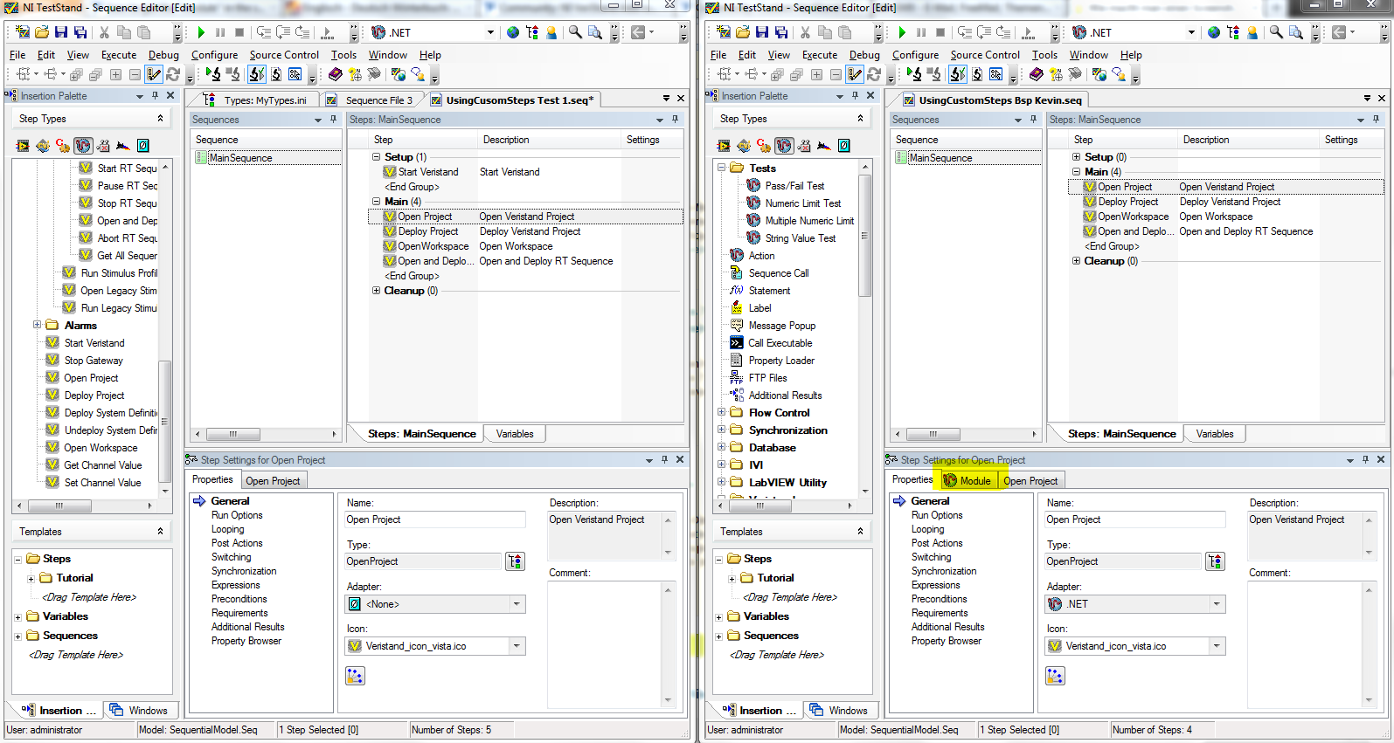Expand Alarms folder in left Insertion Palette
The image size is (1394, 743).
pos(38,325)
